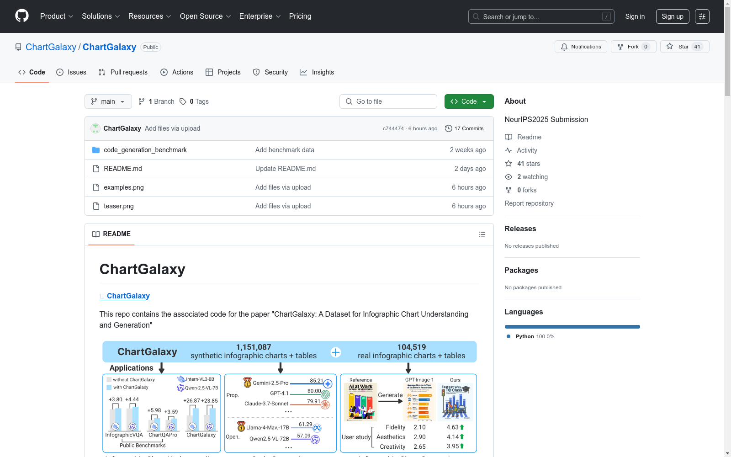The width and height of the screenshot is (731, 457).
Task: Click the tag icon next to Tags
Action: coord(183,101)
